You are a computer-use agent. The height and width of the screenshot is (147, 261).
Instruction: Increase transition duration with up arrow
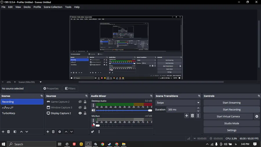point(198,108)
